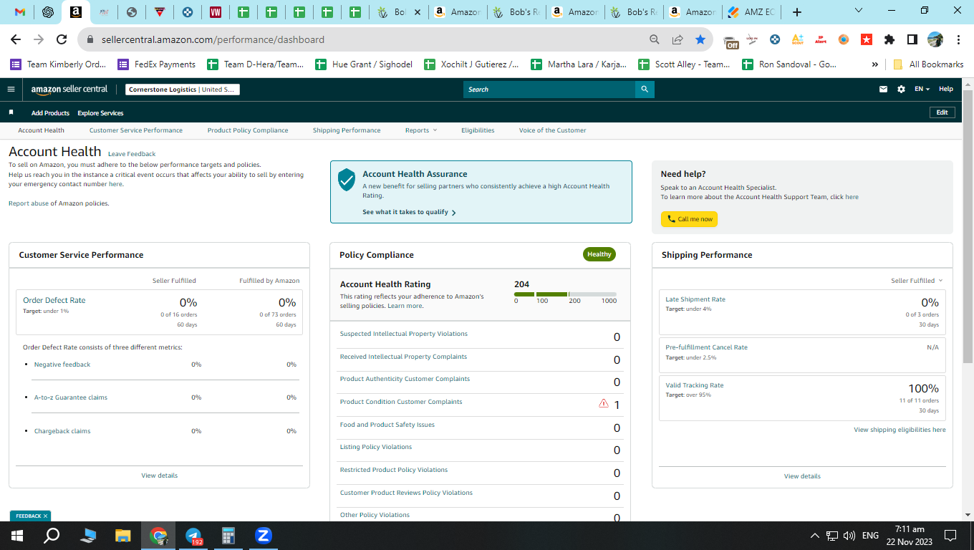Image resolution: width=974 pixels, height=550 pixels.
Task: Open the Windows notification center
Action: coord(950,536)
